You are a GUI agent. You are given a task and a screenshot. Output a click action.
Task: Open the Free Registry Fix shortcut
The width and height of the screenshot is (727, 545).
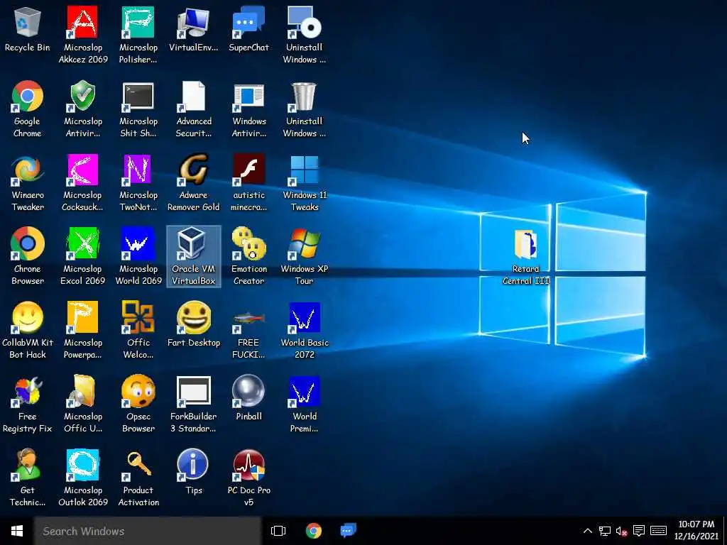[x=28, y=392]
